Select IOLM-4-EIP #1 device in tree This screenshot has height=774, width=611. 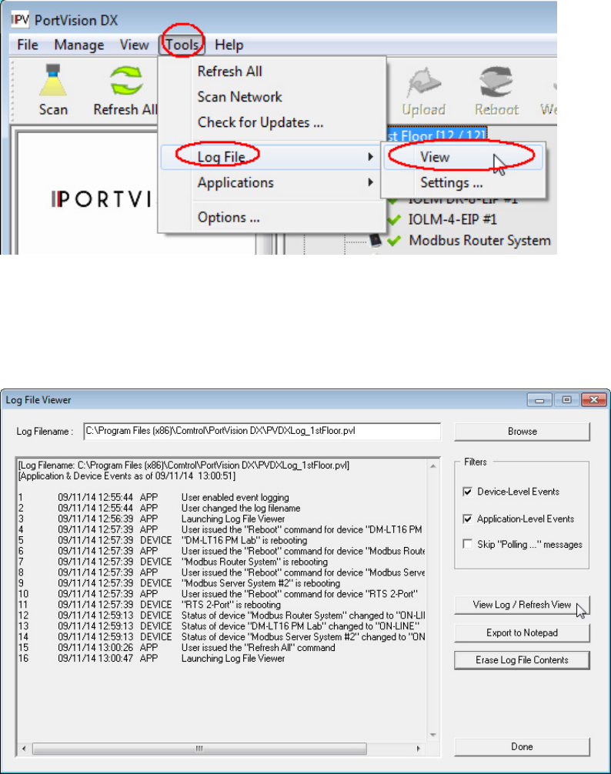pyautogui.click(x=452, y=220)
